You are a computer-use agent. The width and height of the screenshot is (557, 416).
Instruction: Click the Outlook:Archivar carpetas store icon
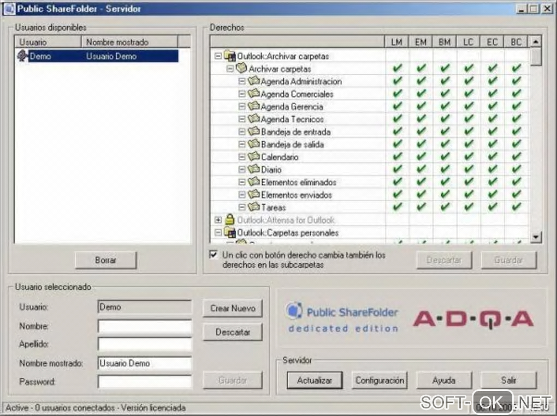point(230,56)
